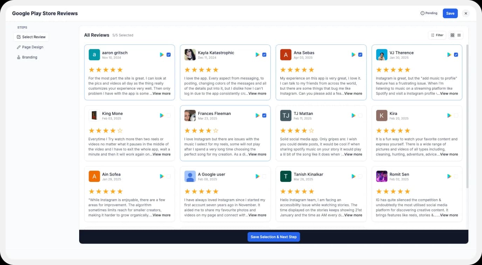The image size is (482, 265).
Task: Expand Kira's review using View more
Action: 449,154
